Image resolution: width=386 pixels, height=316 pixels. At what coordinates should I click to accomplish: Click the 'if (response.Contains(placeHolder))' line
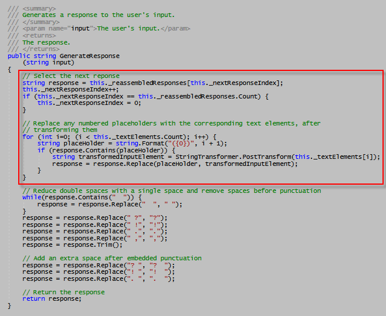coord(106,150)
